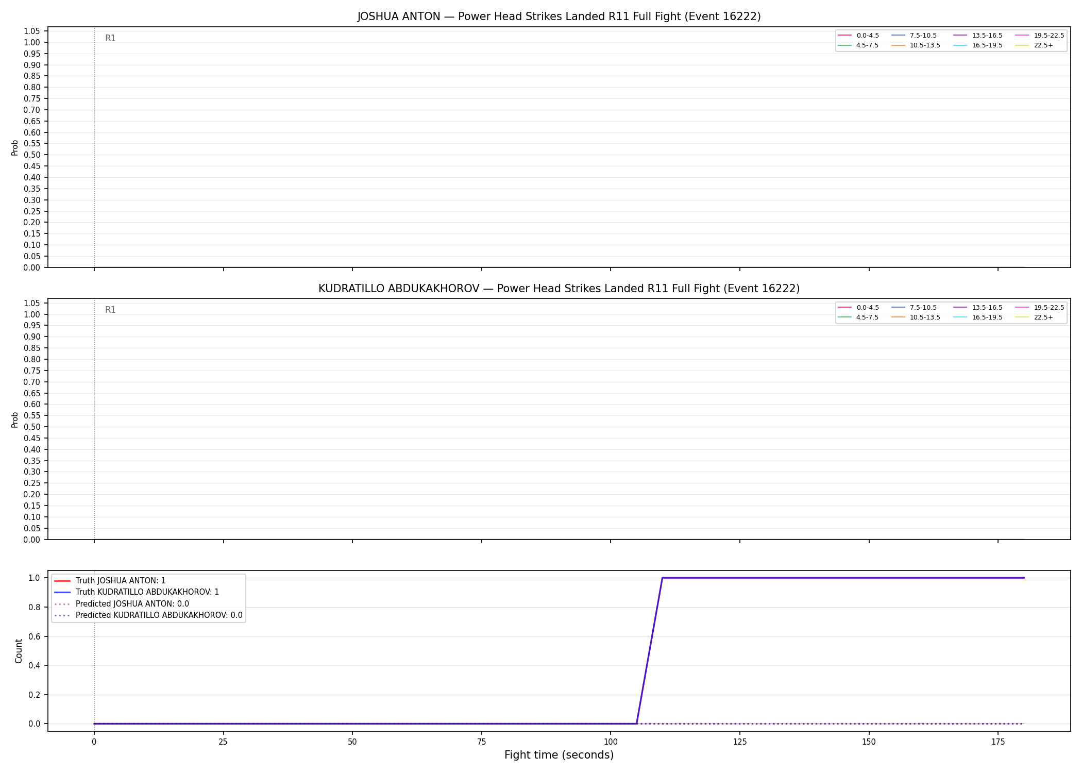Click the 22.5+ legend entry in top chart
Viewport: 1082px width, 773px height.
[1034, 45]
